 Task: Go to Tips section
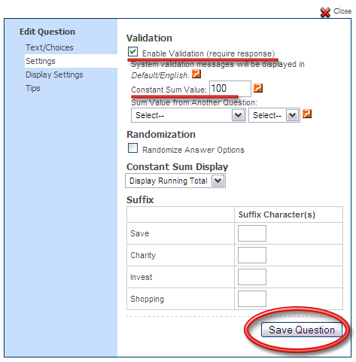(x=33, y=88)
